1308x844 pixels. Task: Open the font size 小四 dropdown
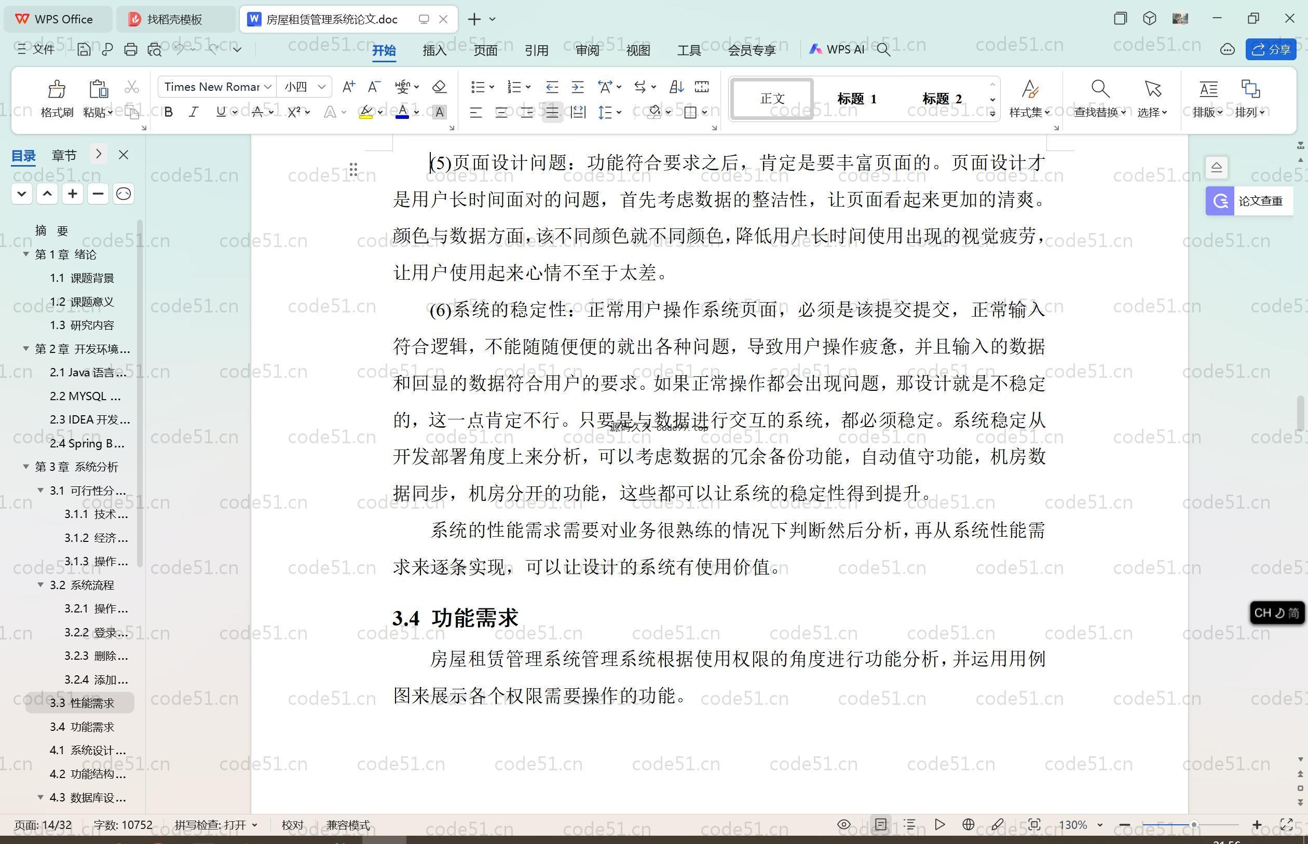pos(322,87)
